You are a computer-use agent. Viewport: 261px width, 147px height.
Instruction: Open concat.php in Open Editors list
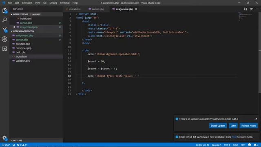tap(36, 23)
